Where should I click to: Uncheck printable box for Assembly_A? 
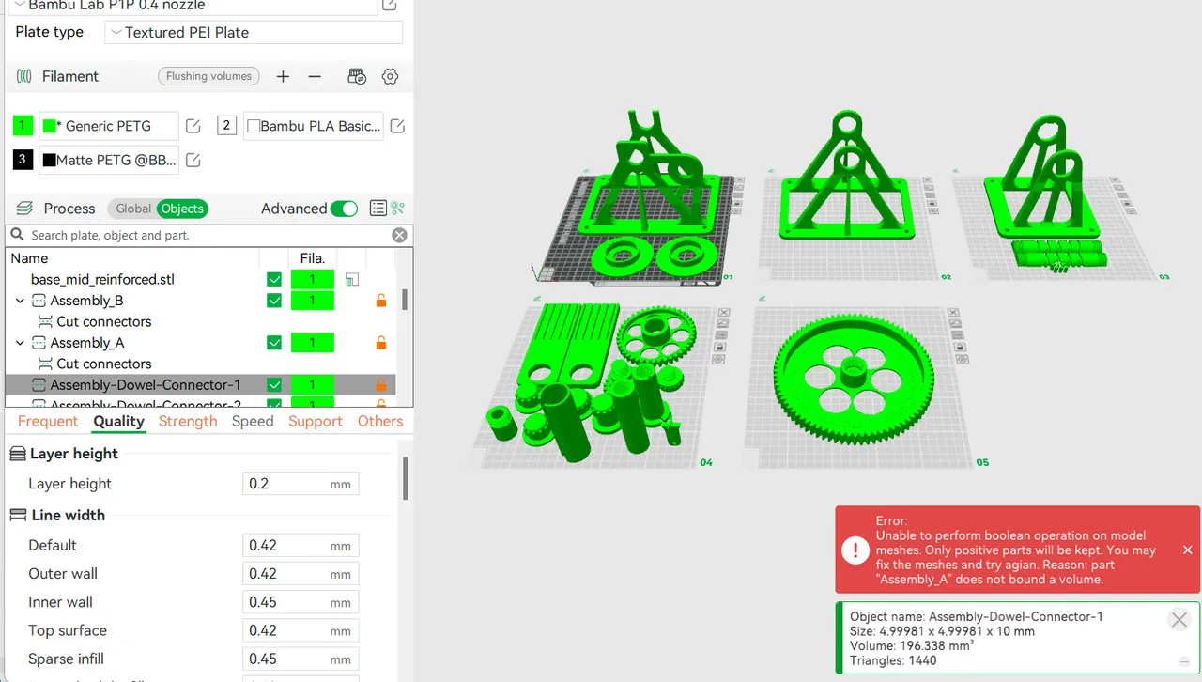point(274,343)
